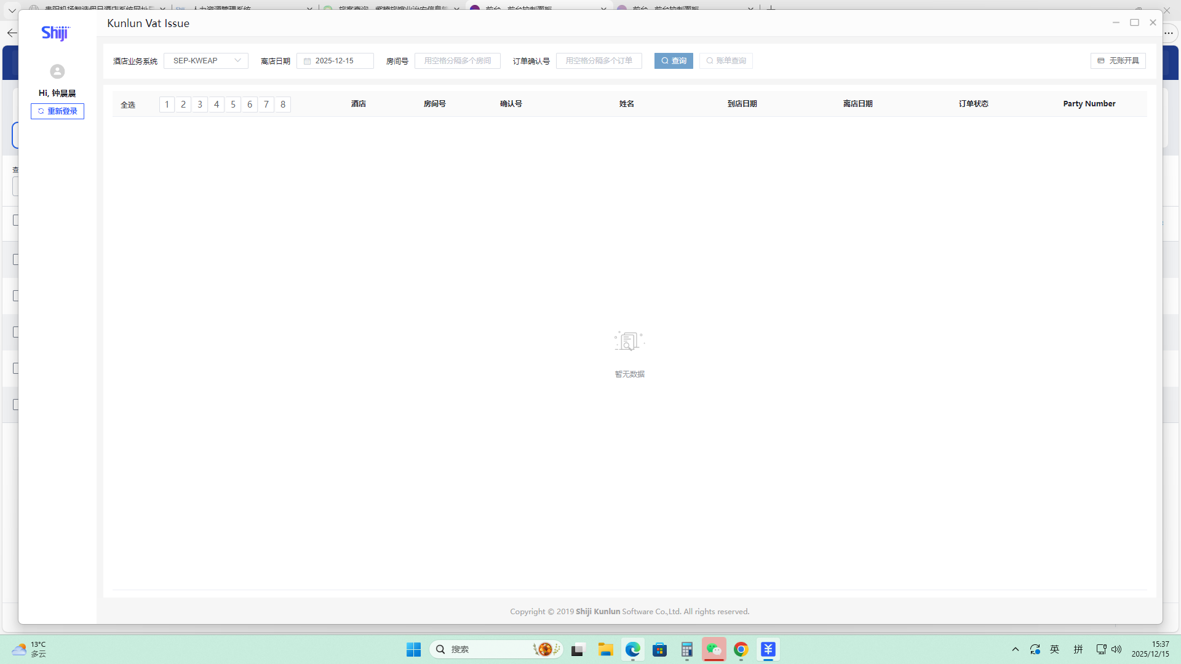Open the checkout date calendar picker
Image resolution: width=1181 pixels, height=664 pixels.
(x=335, y=61)
